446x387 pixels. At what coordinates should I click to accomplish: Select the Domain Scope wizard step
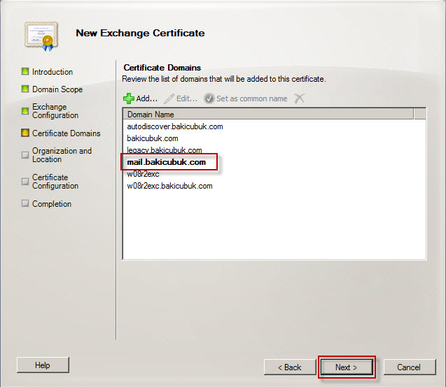click(x=57, y=89)
